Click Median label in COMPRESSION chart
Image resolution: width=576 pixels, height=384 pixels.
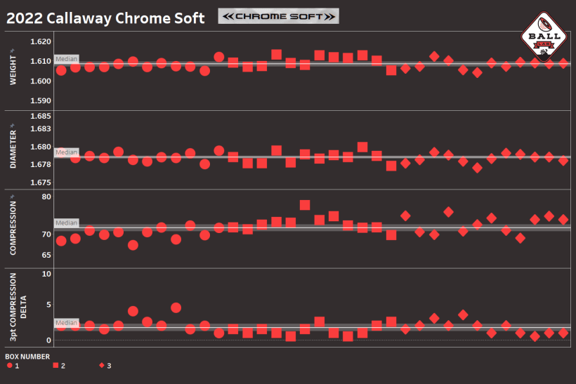coord(66,223)
